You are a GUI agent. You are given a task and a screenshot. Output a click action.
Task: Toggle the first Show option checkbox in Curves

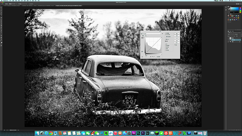pyautogui.click(x=166, y=46)
